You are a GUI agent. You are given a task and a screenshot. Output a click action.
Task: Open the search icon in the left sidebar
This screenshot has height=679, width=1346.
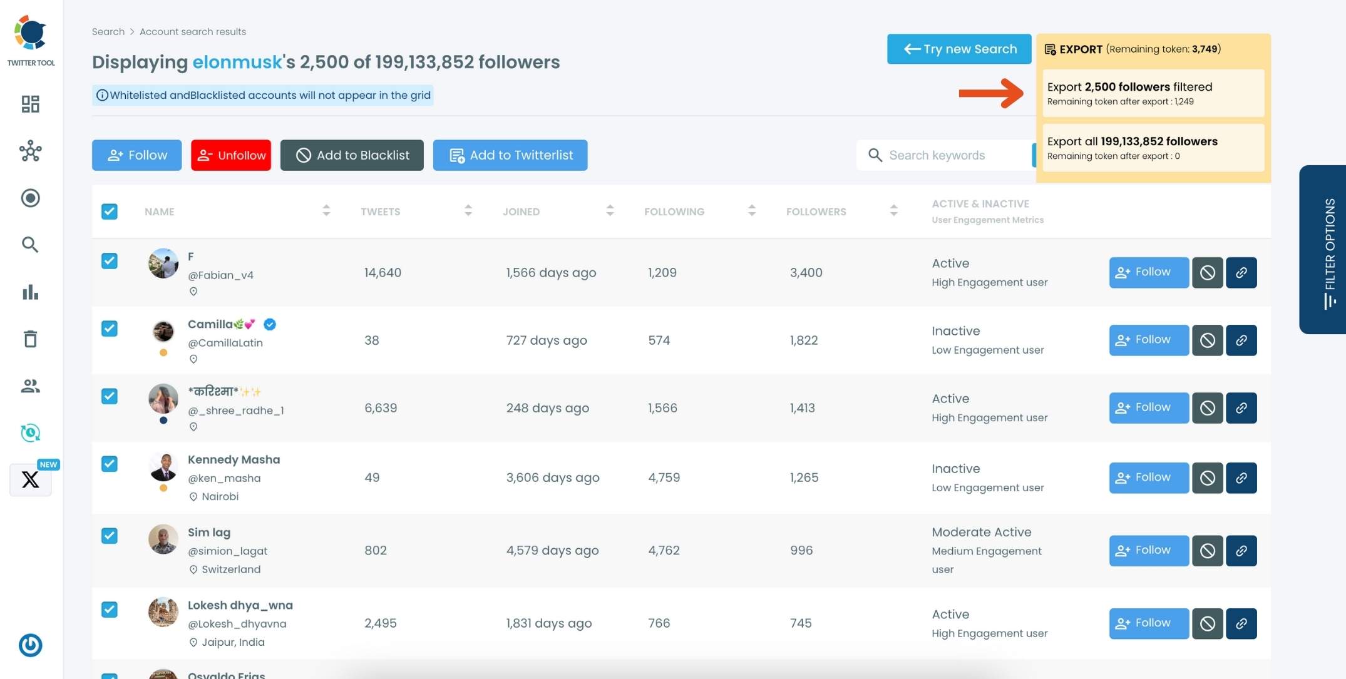pos(29,245)
